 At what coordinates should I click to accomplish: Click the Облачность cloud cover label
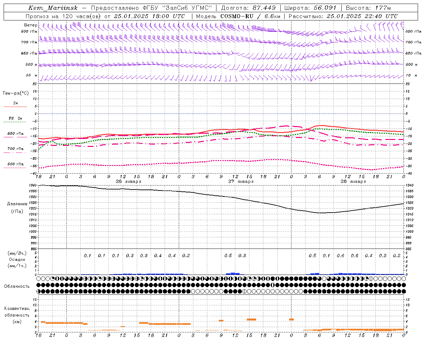tap(17, 286)
